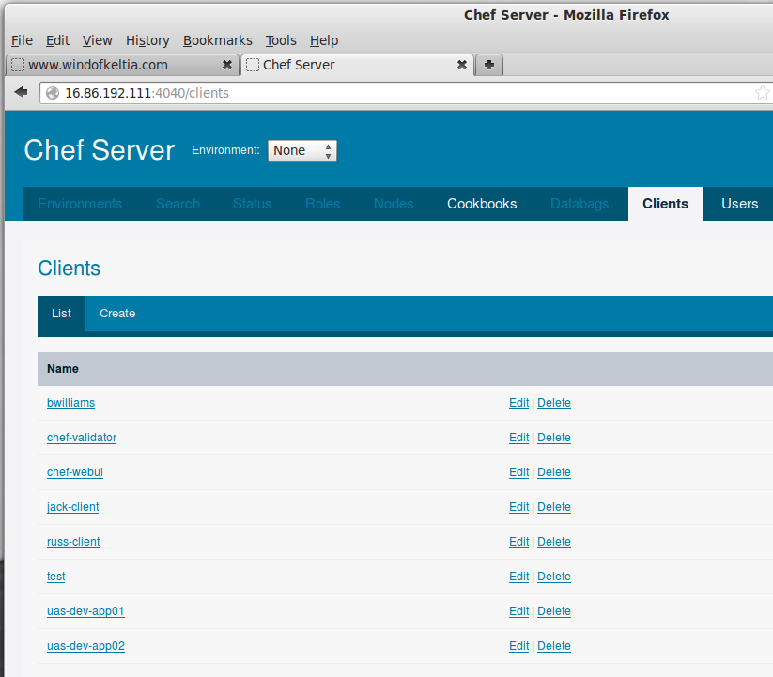The image size is (773, 677).
Task: Open the uas-dev-app02 client link
Action: coord(85,646)
